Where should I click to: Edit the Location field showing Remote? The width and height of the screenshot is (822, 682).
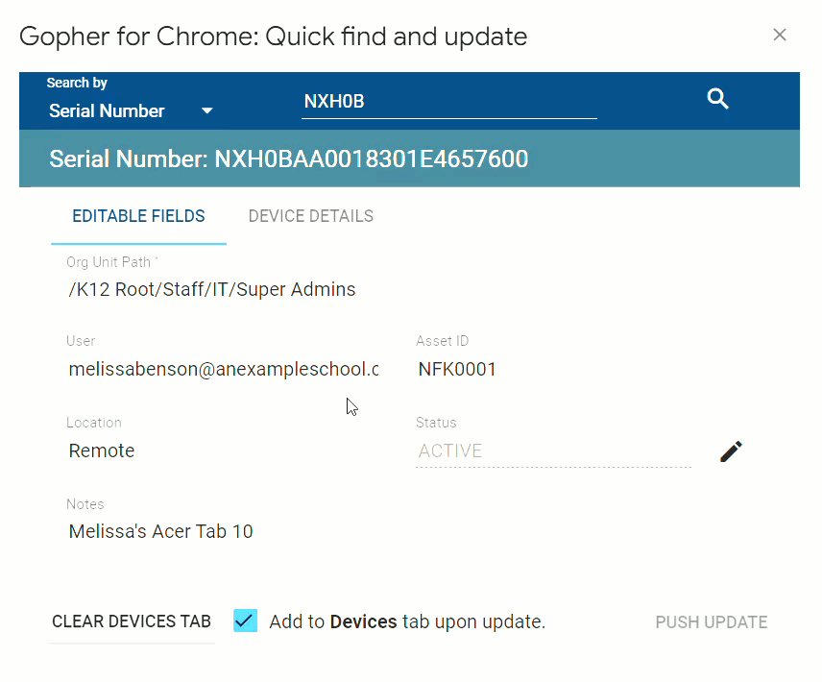223,451
